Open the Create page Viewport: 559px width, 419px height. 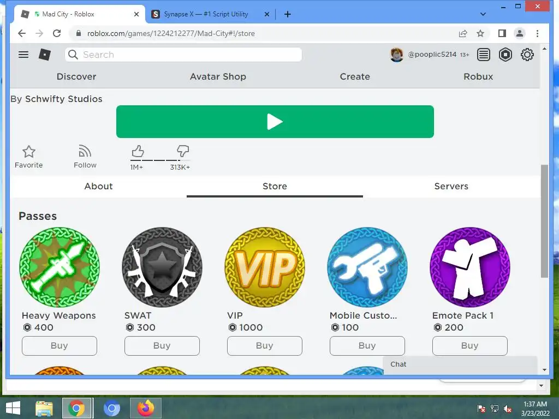point(355,76)
